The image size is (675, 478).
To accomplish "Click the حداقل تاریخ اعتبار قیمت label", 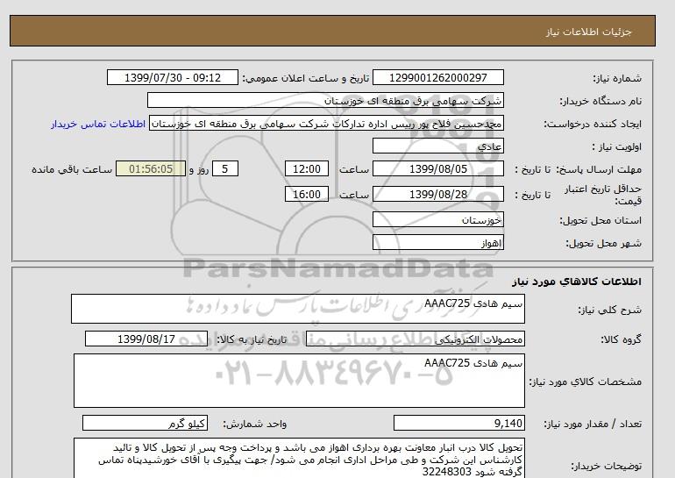I will point(603,195).
